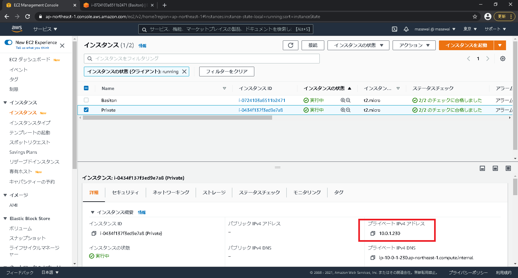Open the サービス services menu
This screenshot has width=518, height=278.
tap(45, 29)
